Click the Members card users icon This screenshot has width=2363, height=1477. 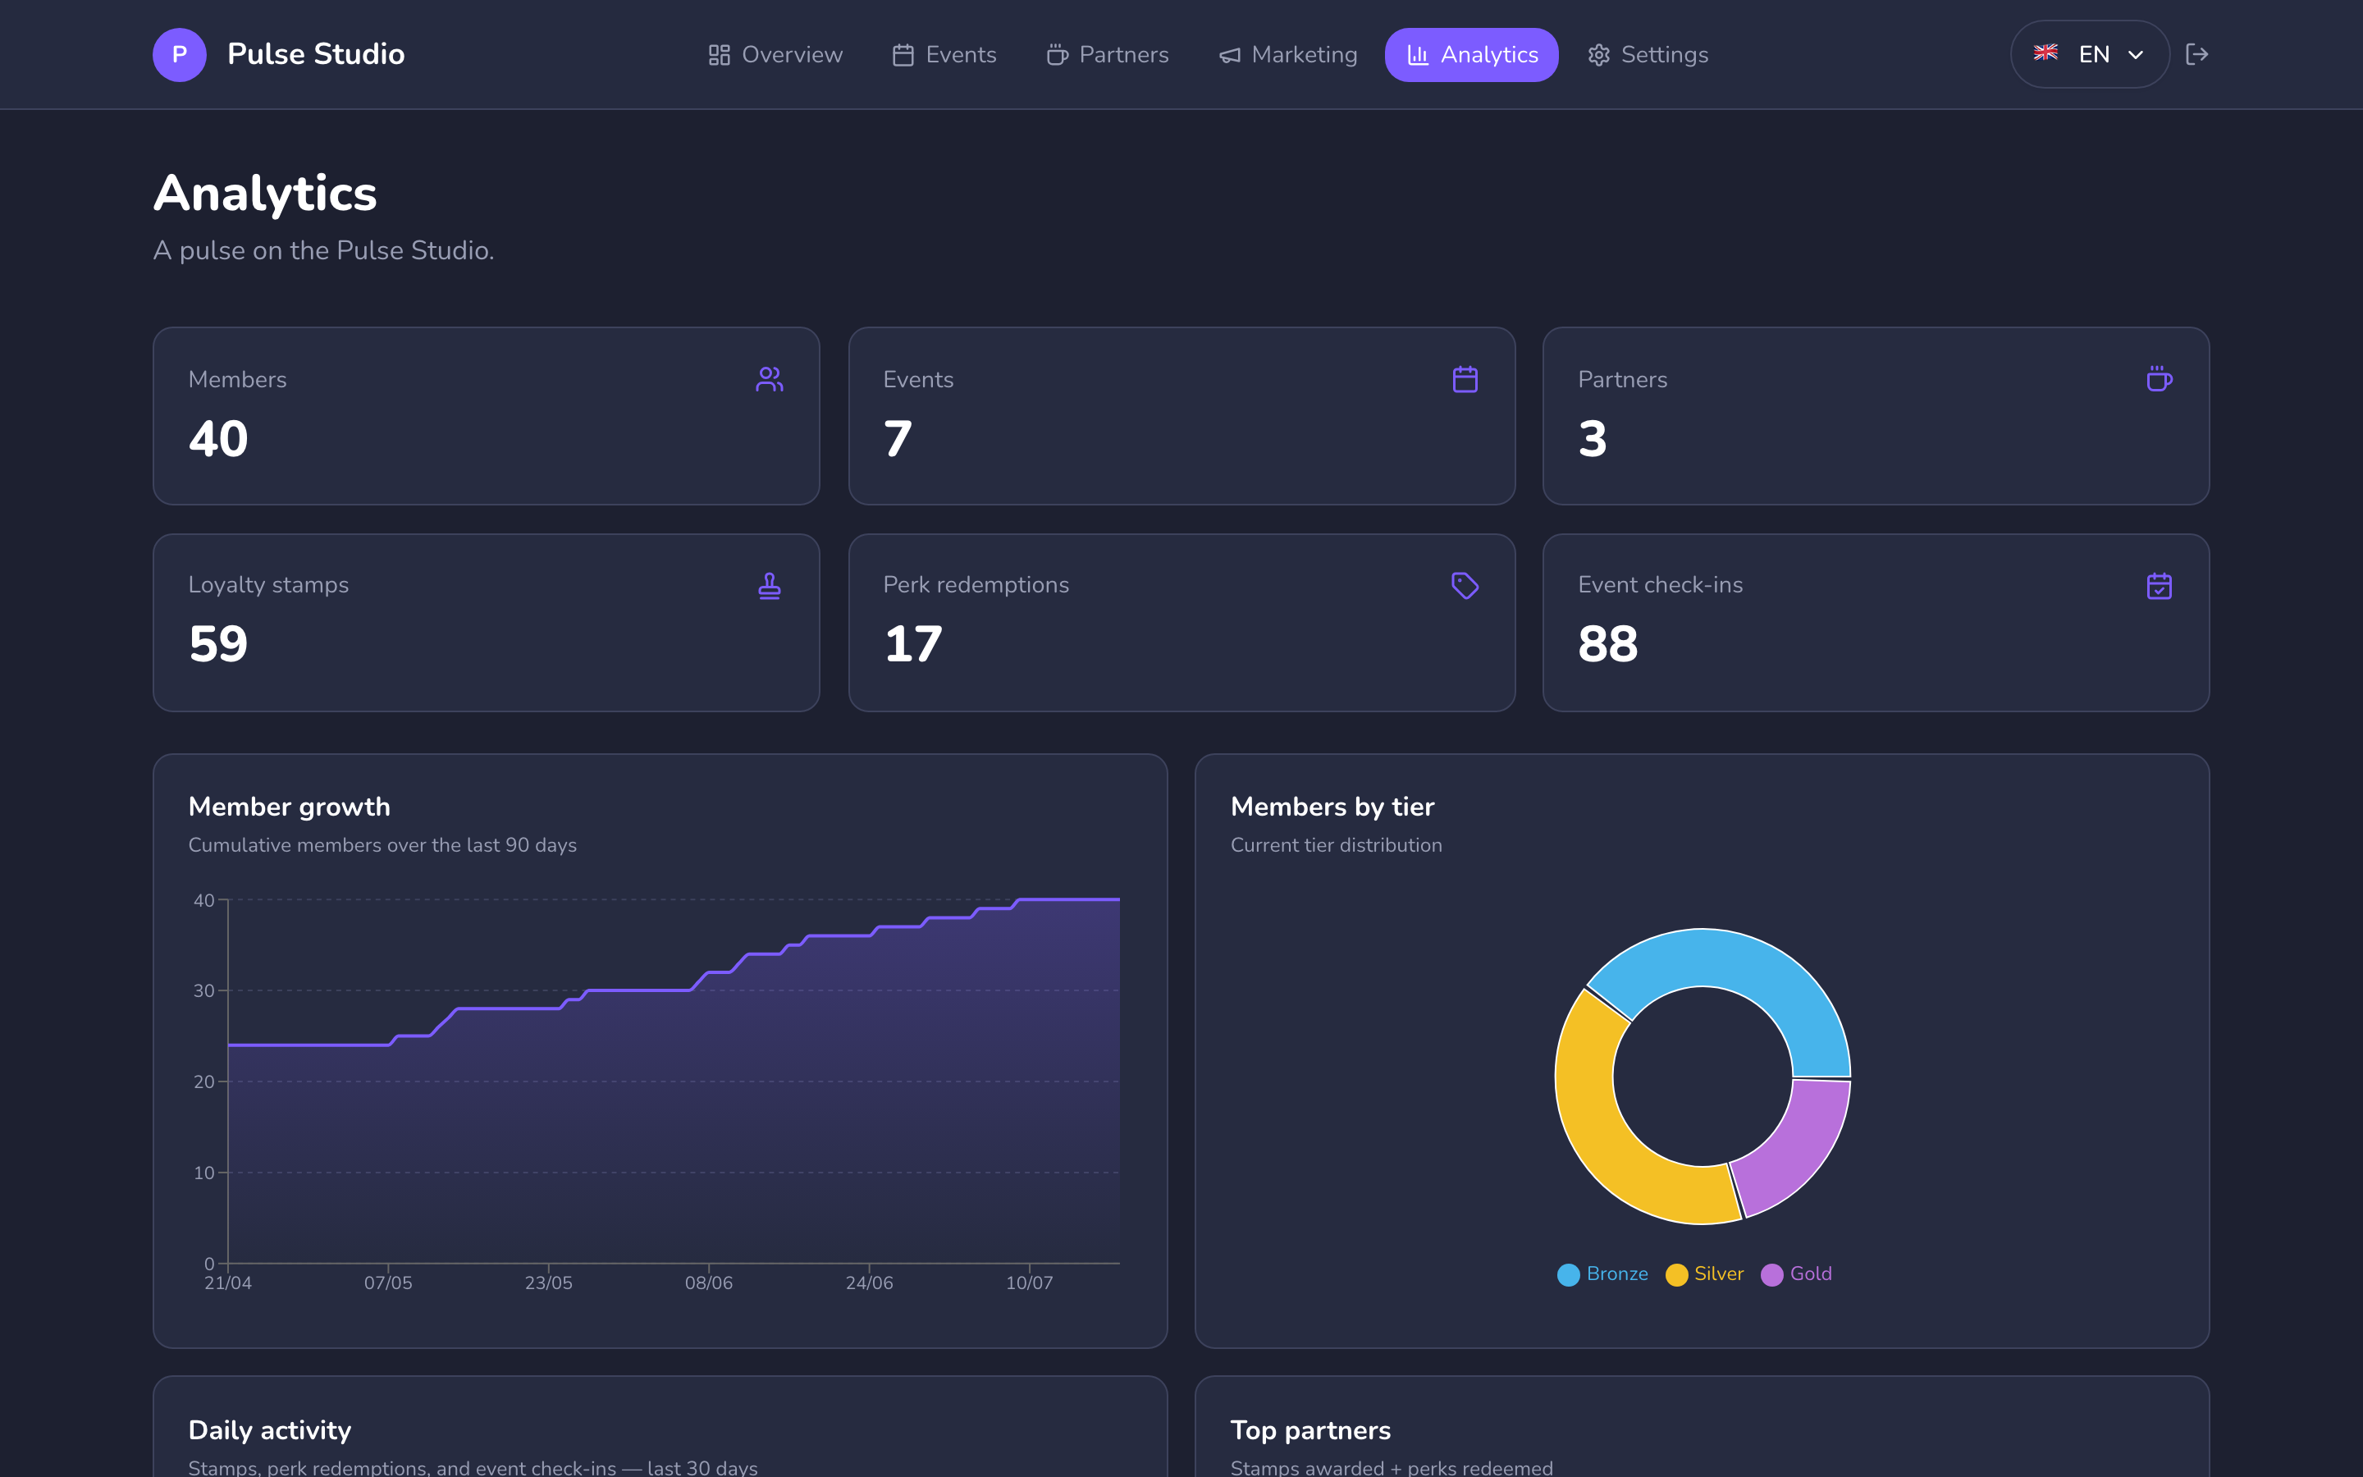pos(770,379)
